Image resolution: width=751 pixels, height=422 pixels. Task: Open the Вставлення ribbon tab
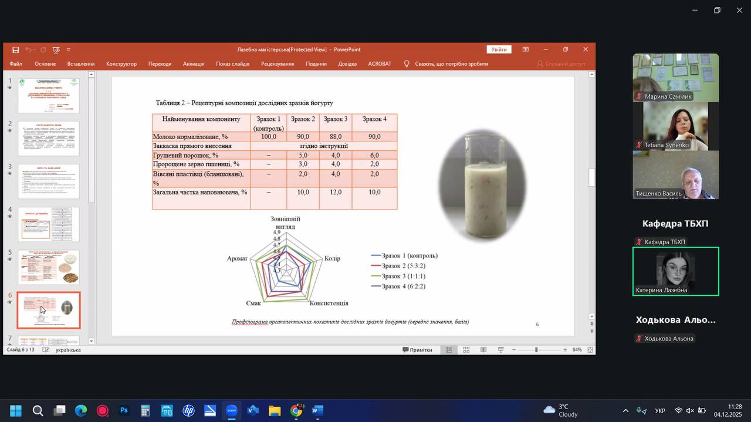(x=80, y=64)
